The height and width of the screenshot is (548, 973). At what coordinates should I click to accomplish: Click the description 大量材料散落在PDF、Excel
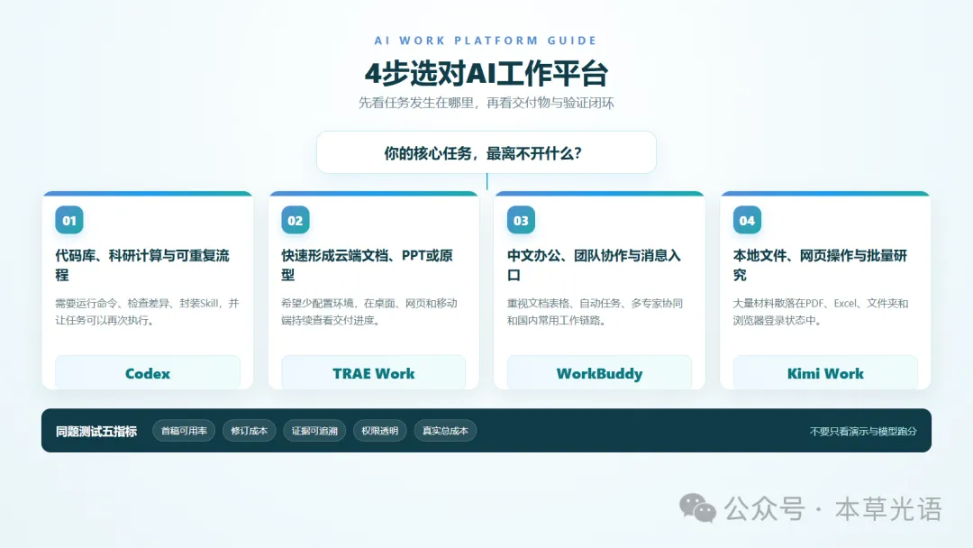pos(821,312)
